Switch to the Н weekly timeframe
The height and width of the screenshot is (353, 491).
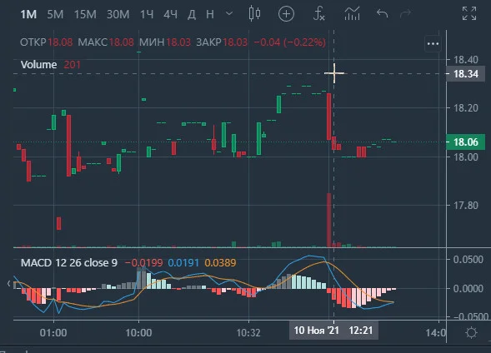[210, 14]
